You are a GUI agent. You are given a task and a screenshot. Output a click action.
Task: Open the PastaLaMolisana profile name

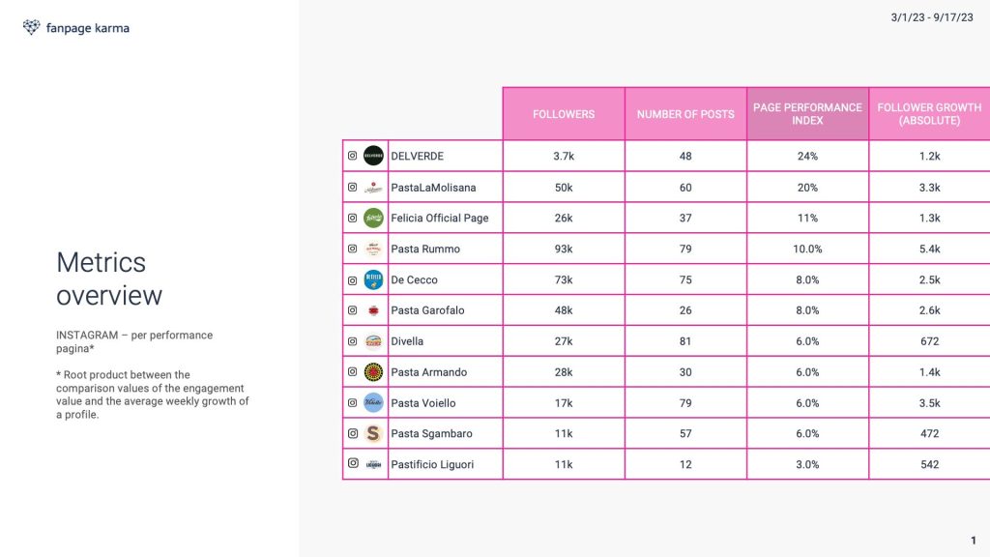[x=433, y=188]
